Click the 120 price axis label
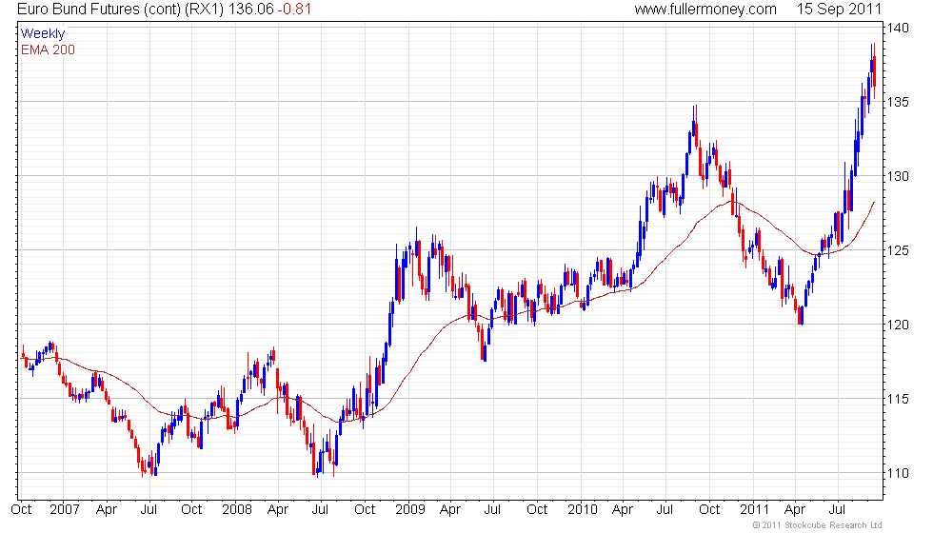This screenshot has width=933, height=533. [898, 326]
